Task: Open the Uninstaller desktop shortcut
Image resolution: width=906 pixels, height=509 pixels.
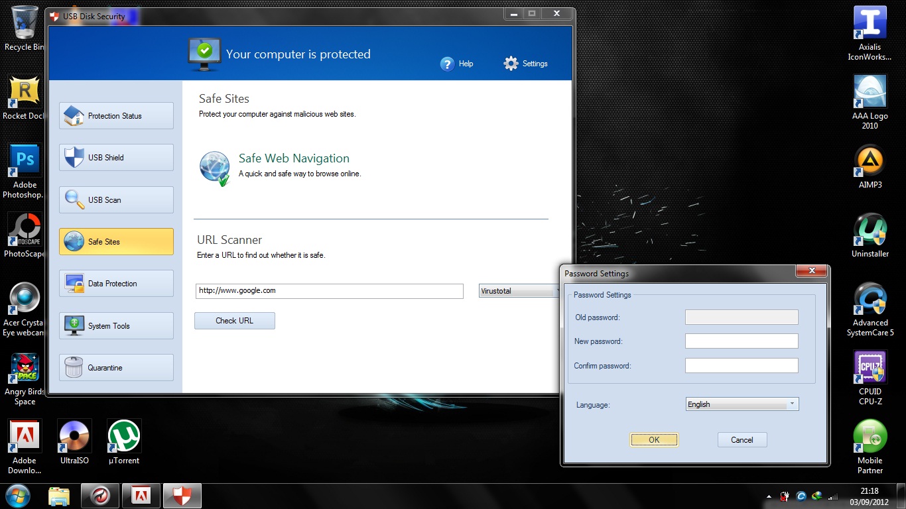Action: (x=870, y=235)
